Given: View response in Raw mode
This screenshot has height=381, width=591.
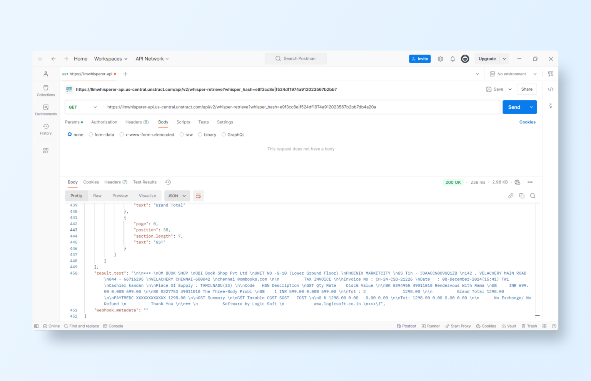Looking at the screenshot, I should tap(97, 196).
